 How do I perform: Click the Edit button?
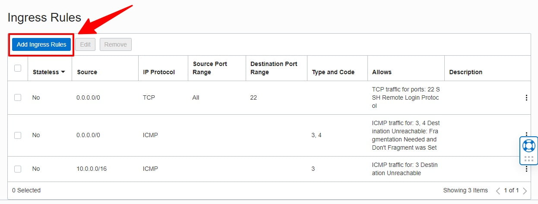(x=85, y=44)
